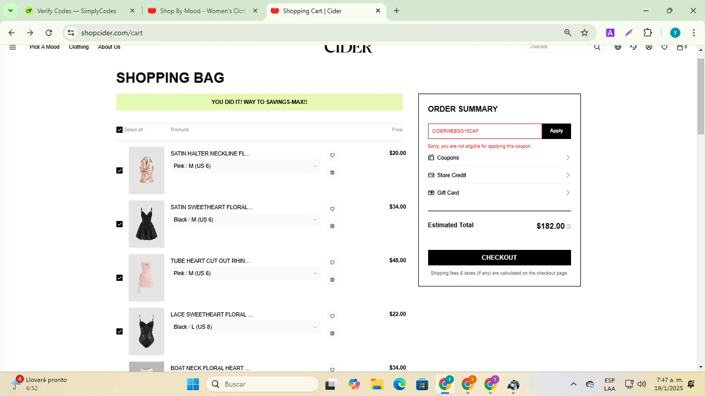Viewport: 705px width, 396px height.
Task: Remove the Satin Sweetheart Floral item
Action: click(332, 226)
